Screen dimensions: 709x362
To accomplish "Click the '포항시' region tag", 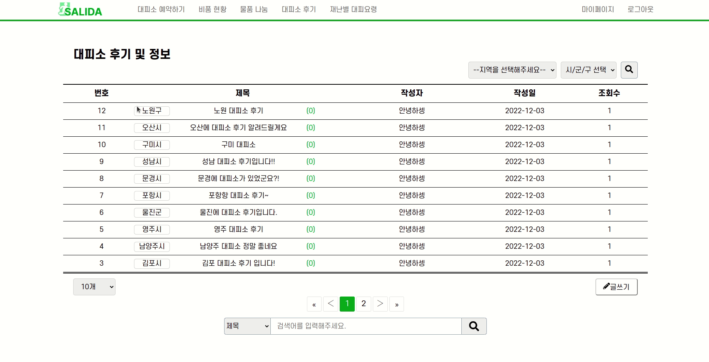I will [x=152, y=196].
